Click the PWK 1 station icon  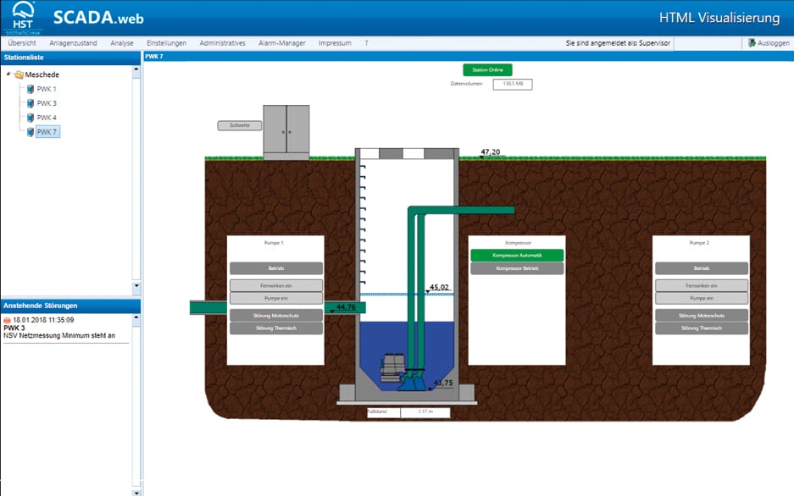tap(31, 89)
